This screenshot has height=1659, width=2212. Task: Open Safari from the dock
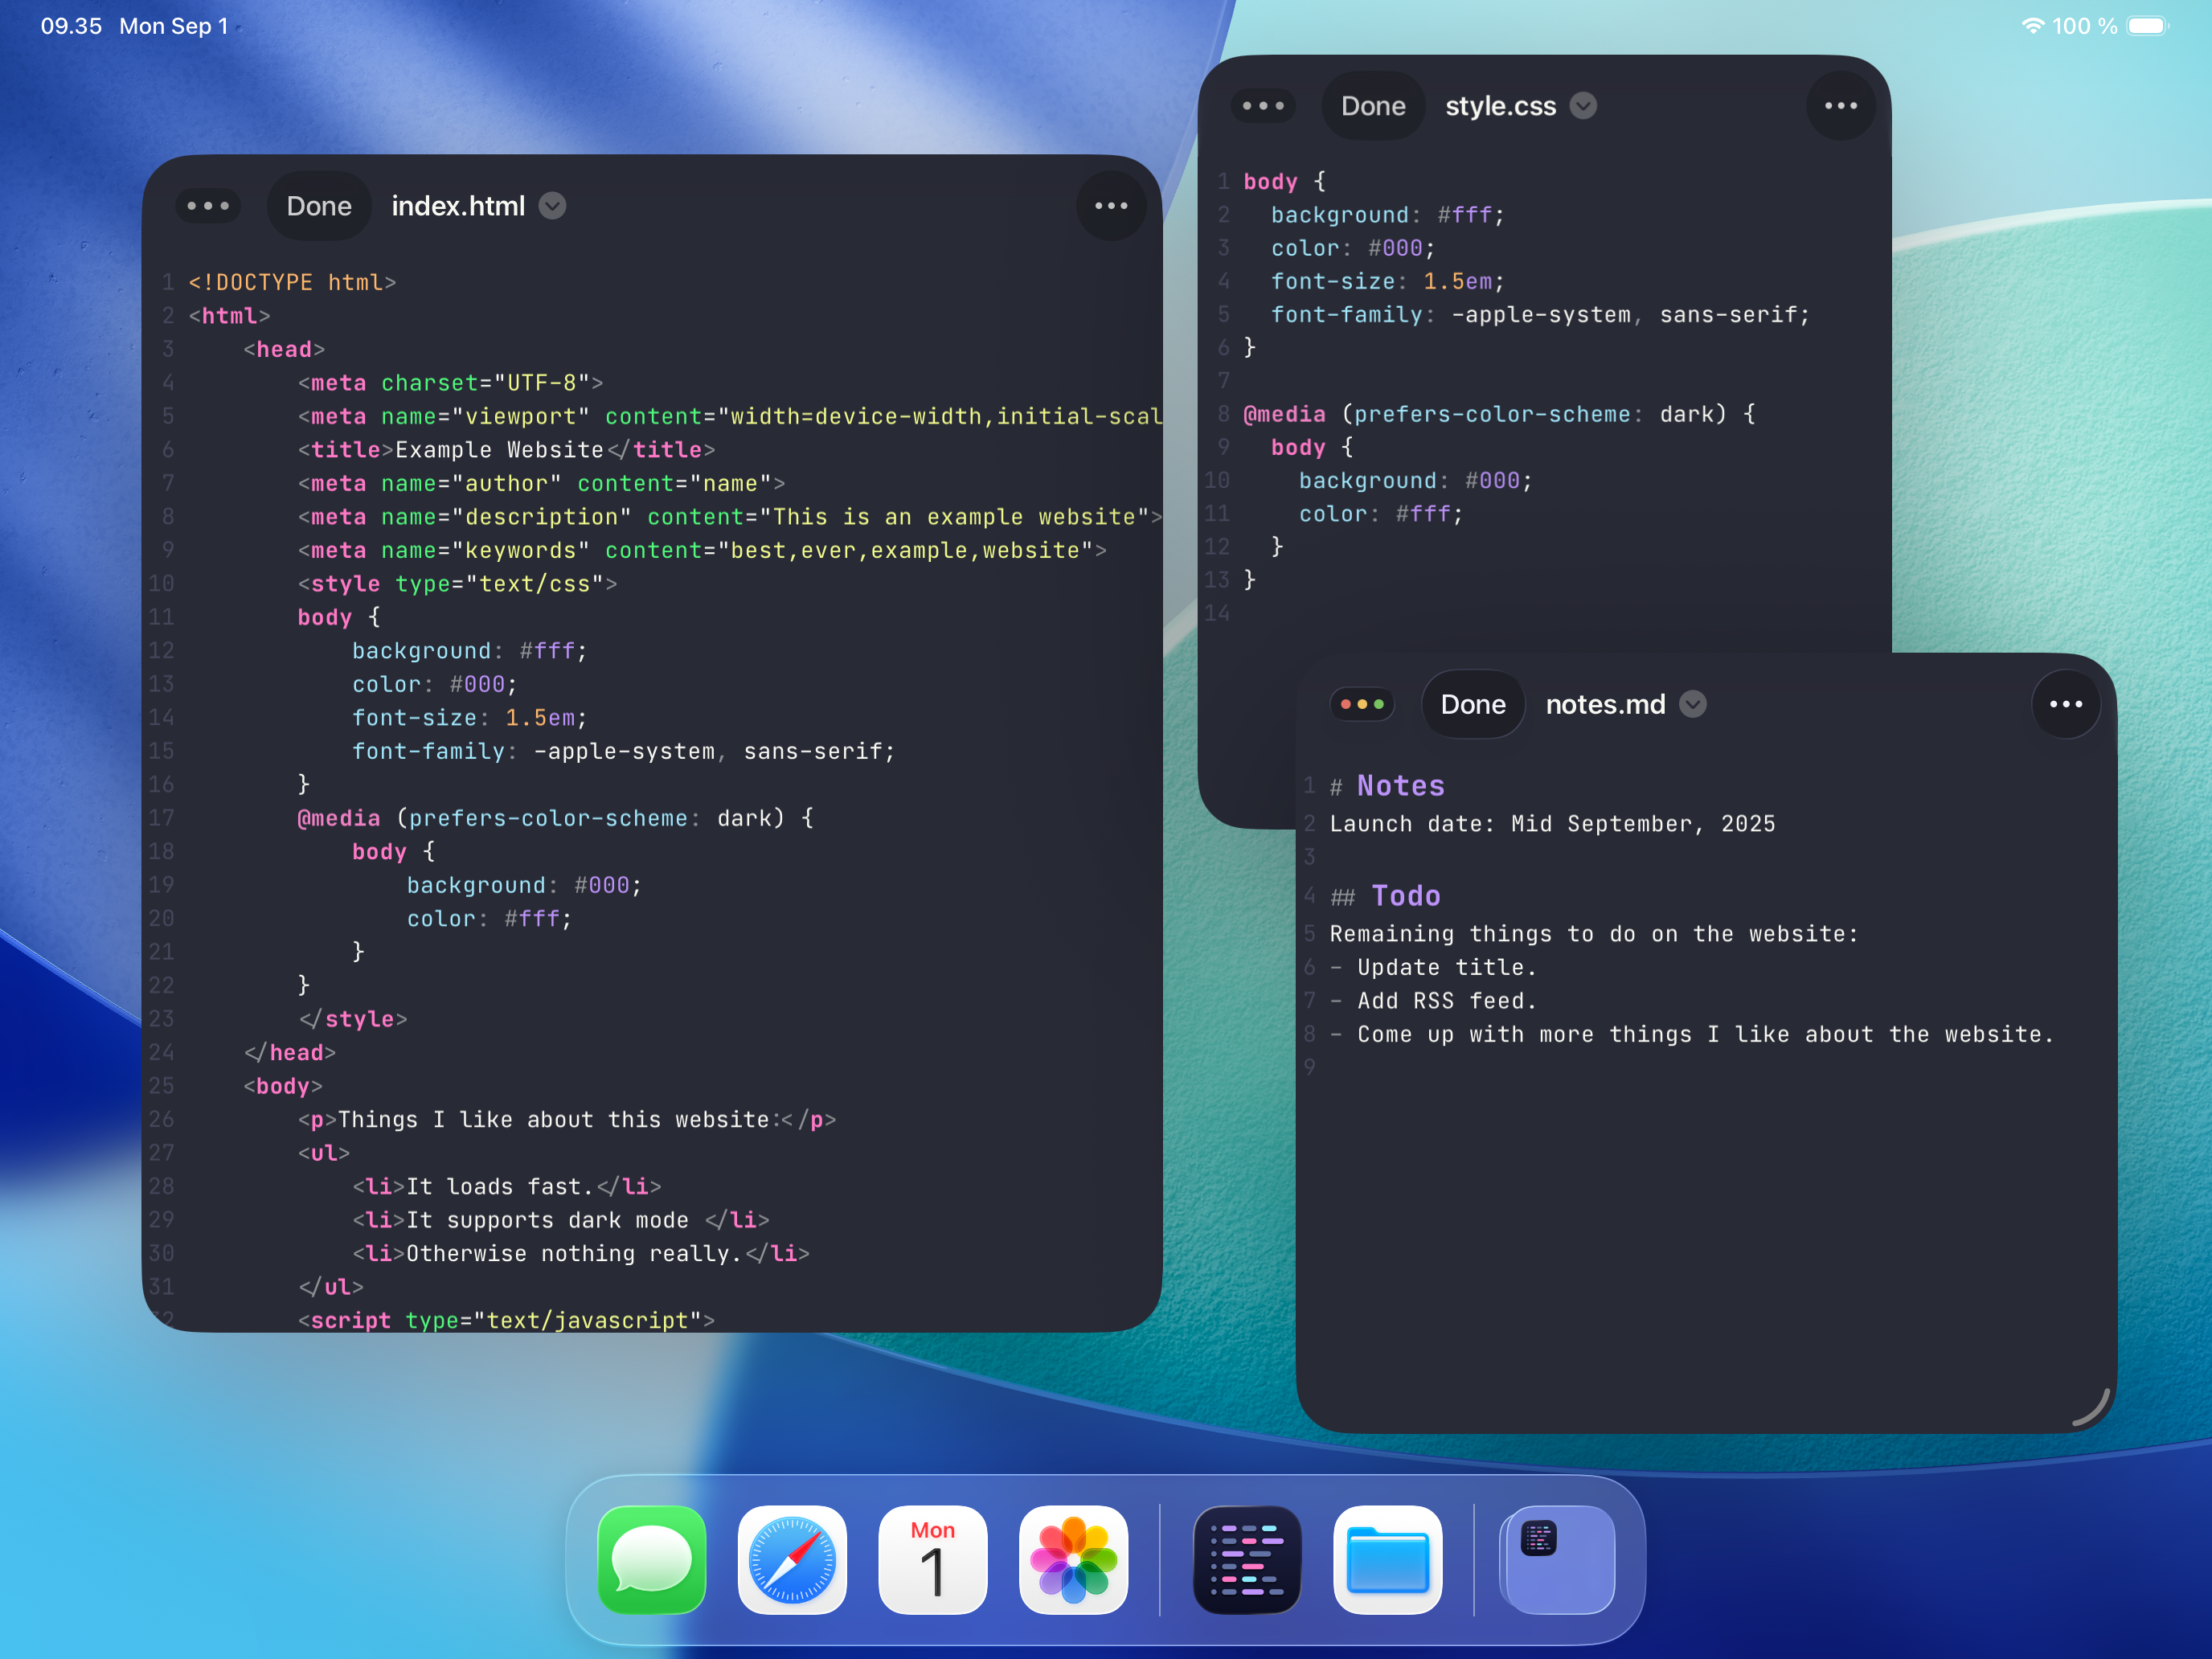792,1559
